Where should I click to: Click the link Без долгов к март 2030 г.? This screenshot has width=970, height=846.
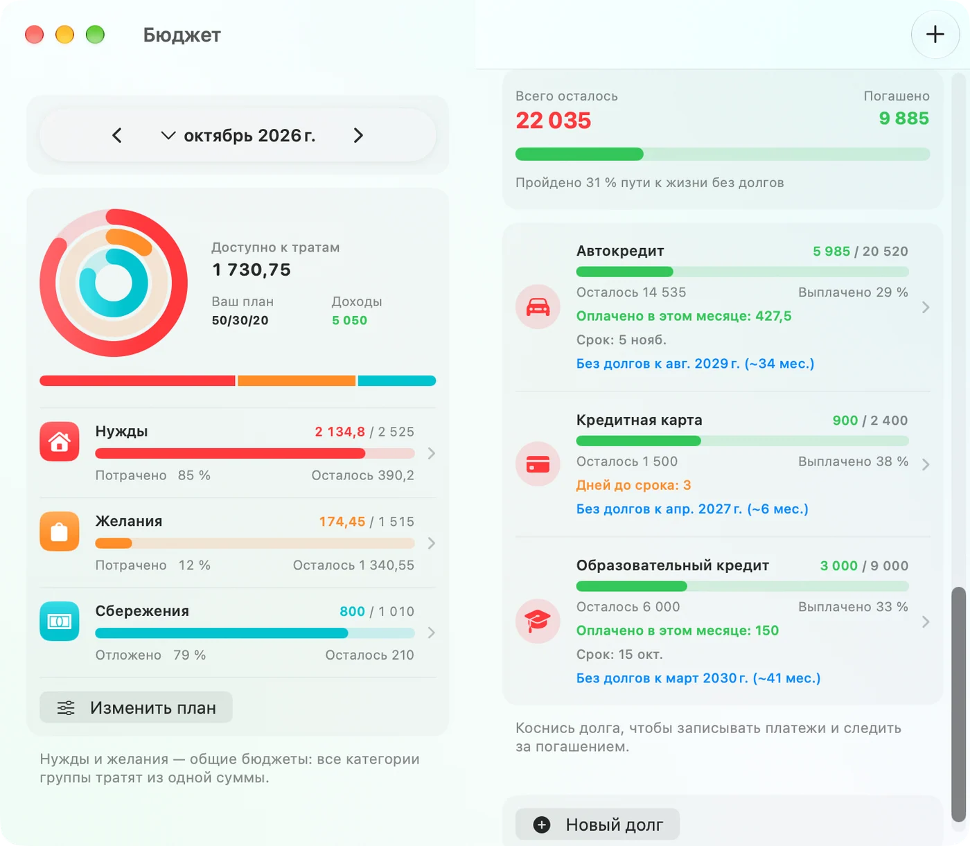(698, 678)
